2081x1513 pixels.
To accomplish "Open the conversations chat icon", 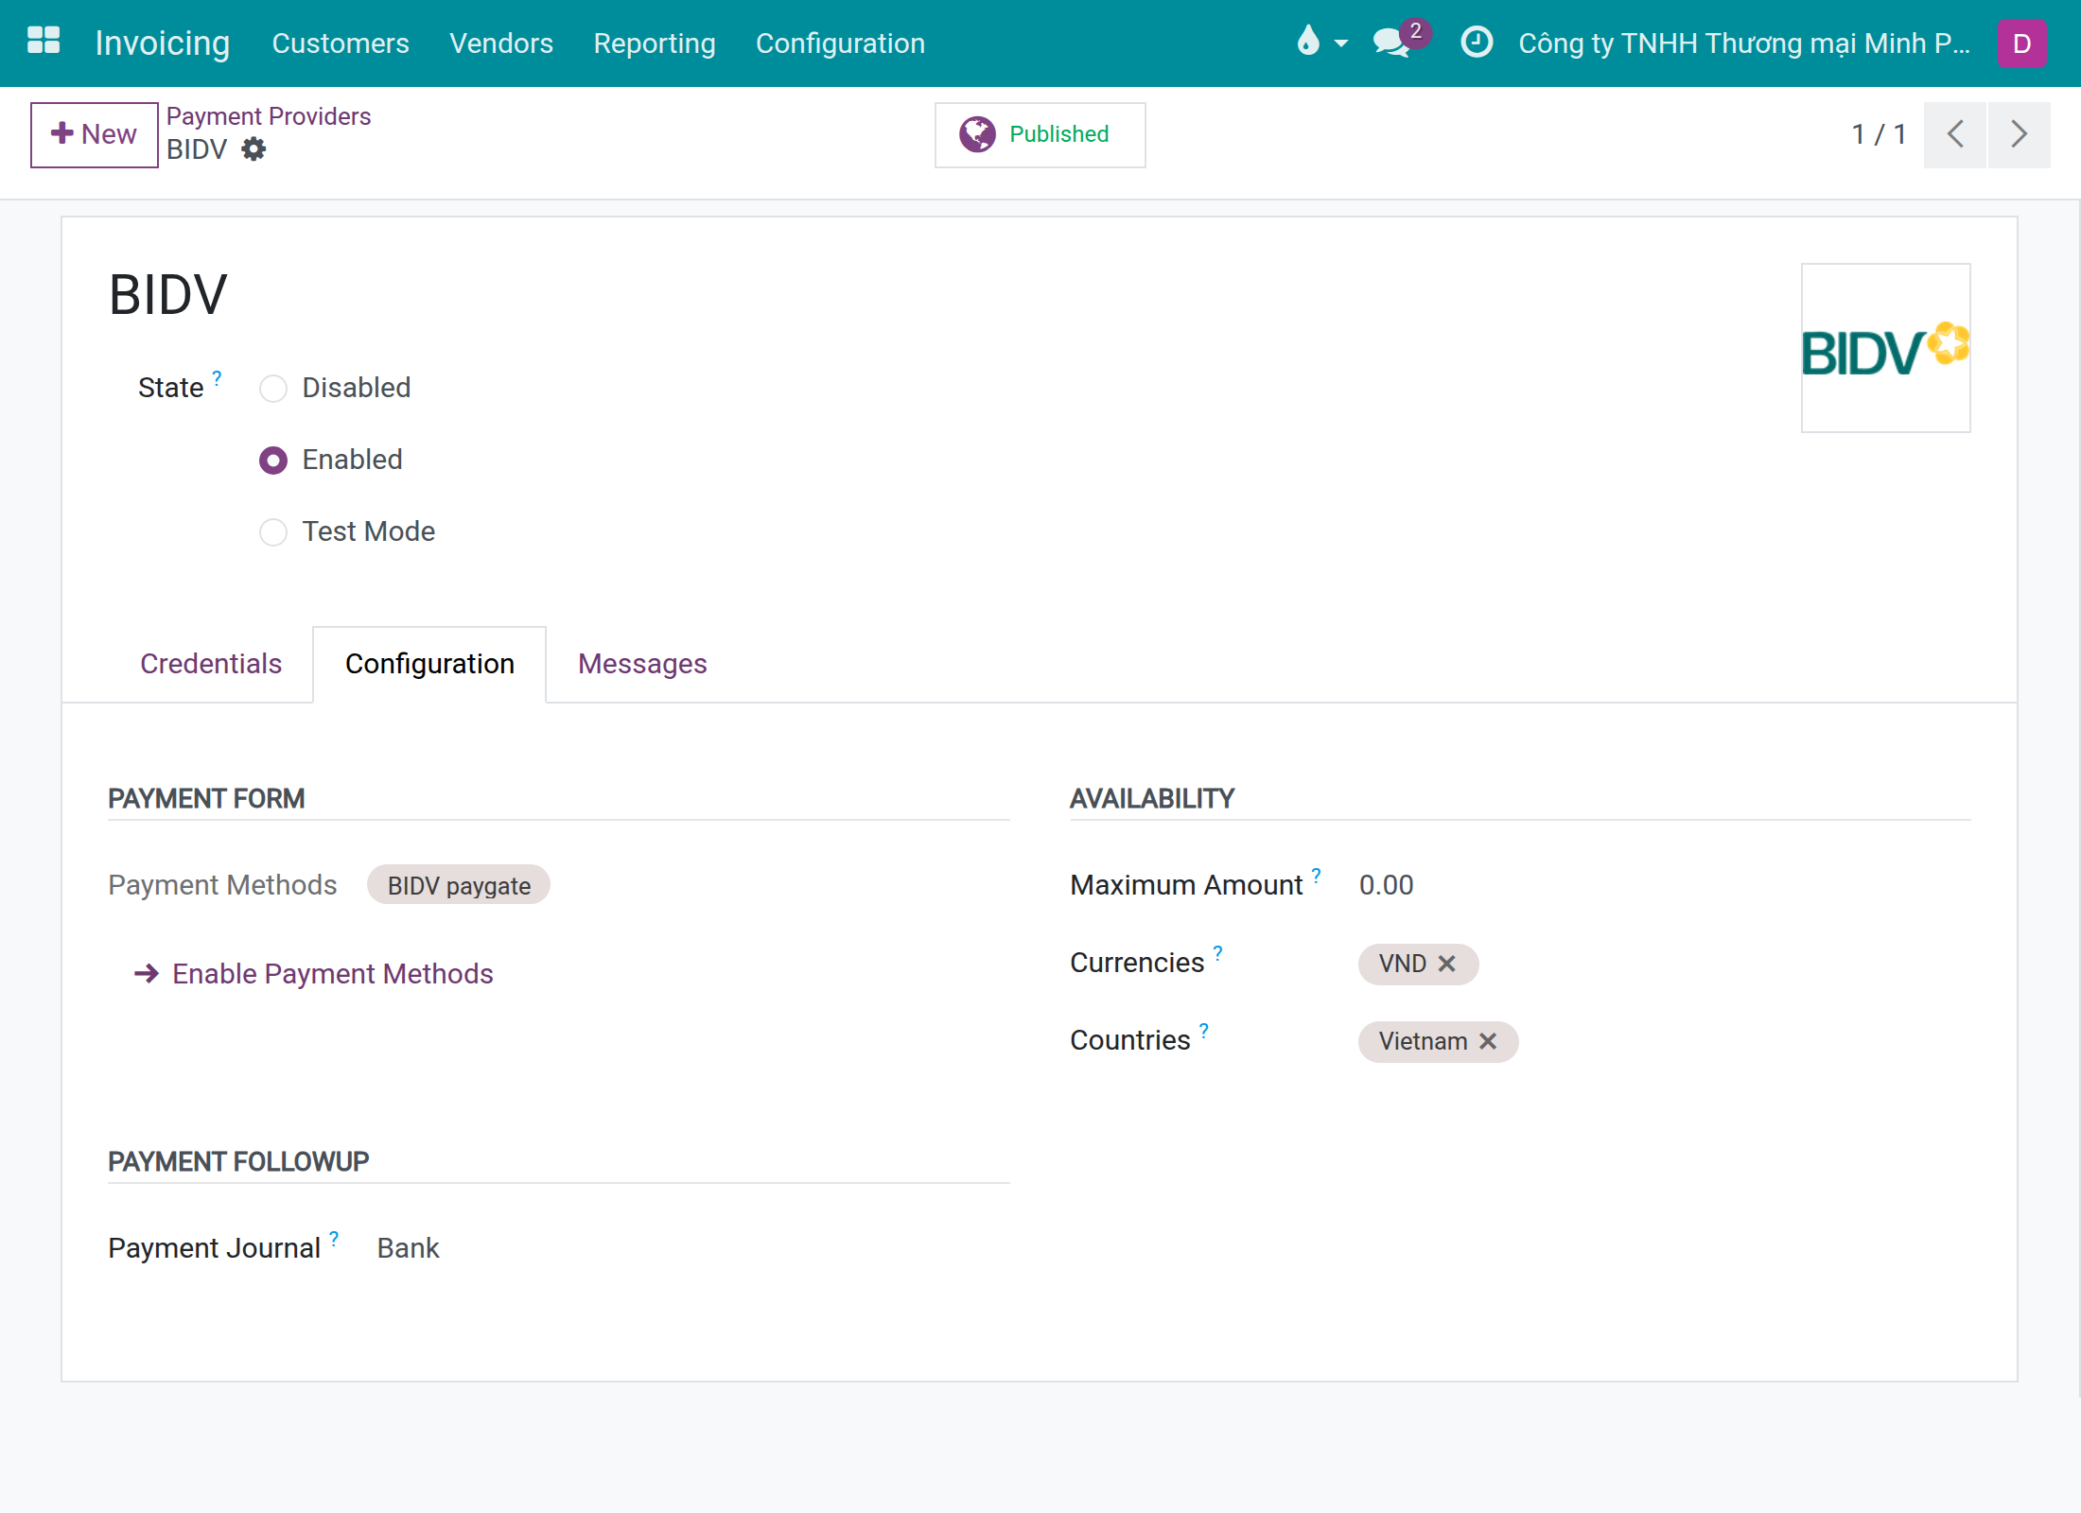I will tap(1391, 42).
